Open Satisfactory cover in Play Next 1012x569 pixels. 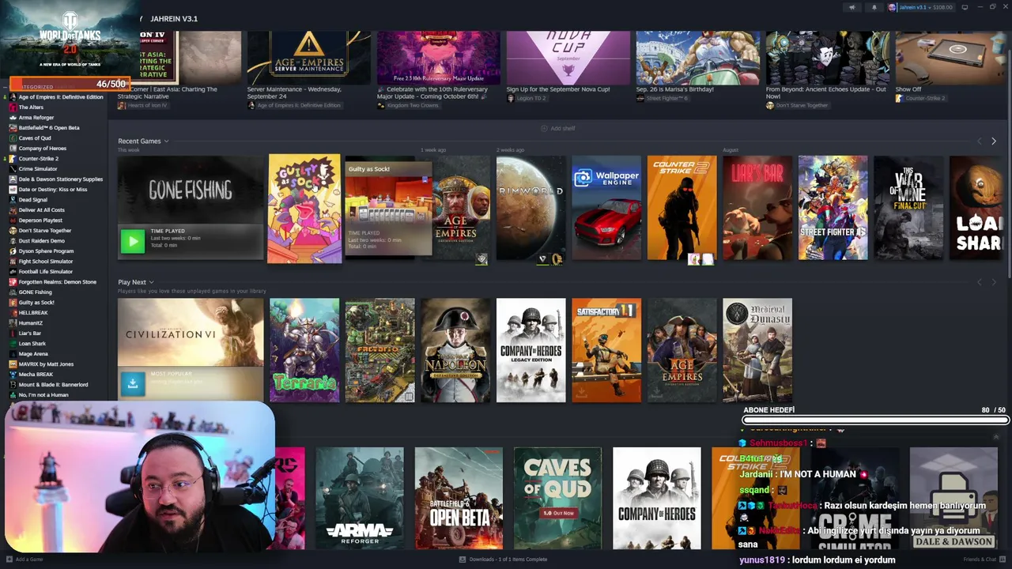point(606,350)
